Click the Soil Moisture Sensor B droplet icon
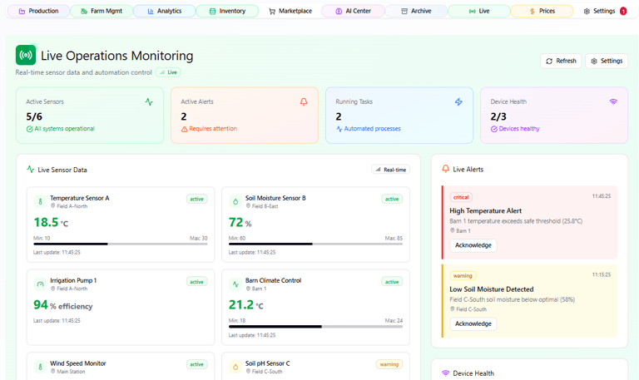This screenshot has height=380, width=639. (x=235, y=201)
